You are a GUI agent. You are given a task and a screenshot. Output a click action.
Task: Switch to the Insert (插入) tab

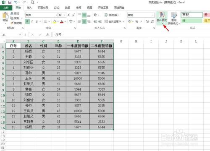click(29, 8)
